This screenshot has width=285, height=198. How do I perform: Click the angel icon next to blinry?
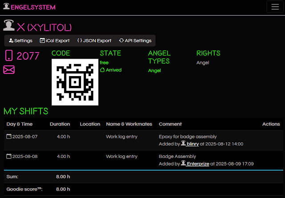click(183, 144)
